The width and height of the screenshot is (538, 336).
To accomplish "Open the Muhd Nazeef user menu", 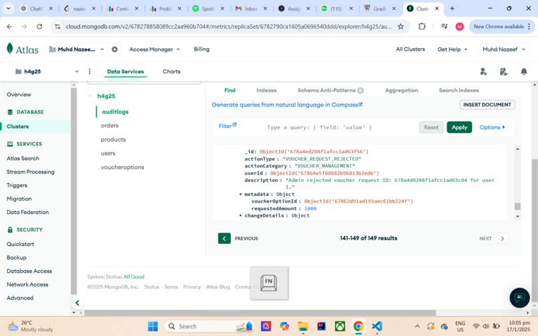I will coord(504,49).
